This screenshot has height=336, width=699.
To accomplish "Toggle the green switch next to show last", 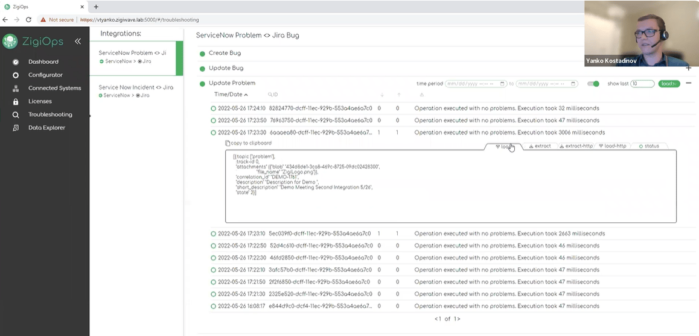I will (x=593, y=84).
